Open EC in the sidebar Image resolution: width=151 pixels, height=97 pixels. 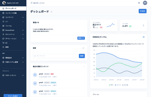click(x=13, y=43)
